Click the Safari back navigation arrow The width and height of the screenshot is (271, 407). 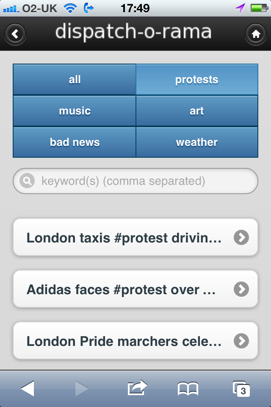tap(28, 388)
